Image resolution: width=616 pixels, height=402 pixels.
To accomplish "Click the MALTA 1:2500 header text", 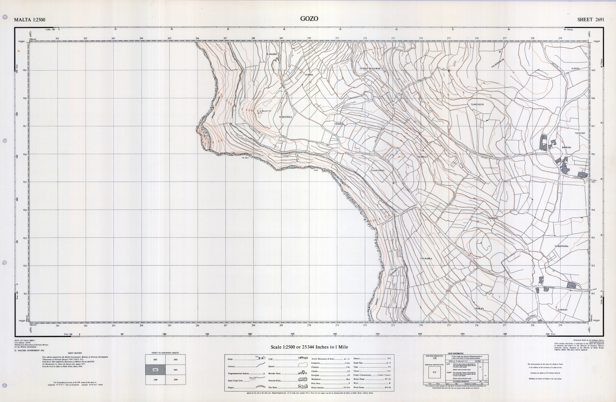I will [x=31, y=19].
